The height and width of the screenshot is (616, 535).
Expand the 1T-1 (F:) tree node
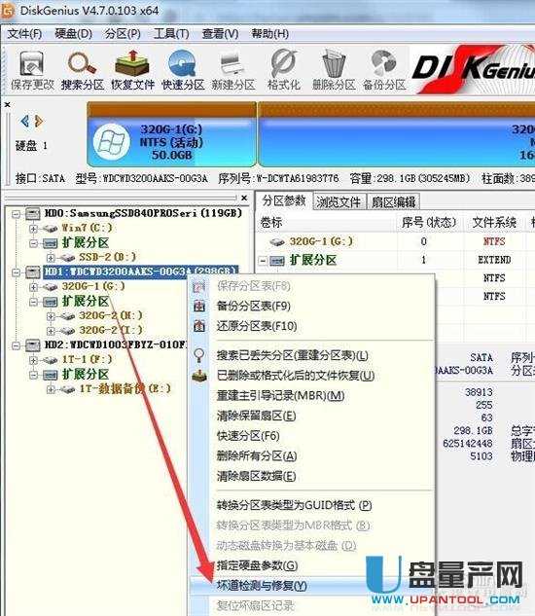point(33,360)
